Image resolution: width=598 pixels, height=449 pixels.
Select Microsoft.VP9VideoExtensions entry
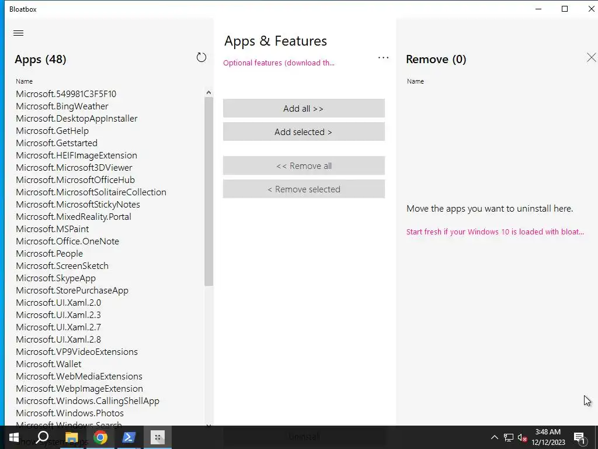click(77, 351)
